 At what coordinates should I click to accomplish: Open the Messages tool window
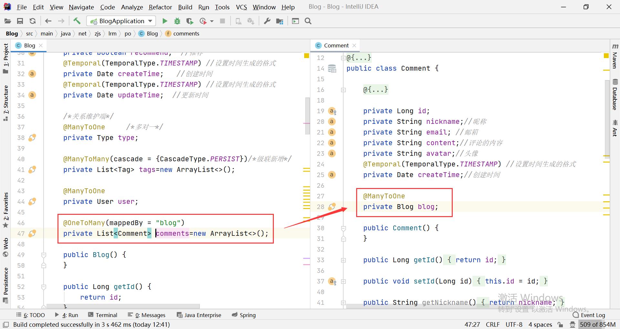(146, 315)
